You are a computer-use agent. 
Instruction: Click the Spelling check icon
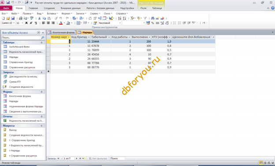(x=32, y=18)
